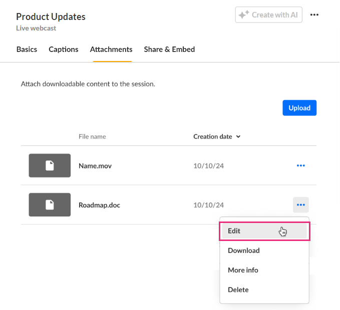Sort by Creation date column header
The height and width of the screenshot is (310, 340).
point(213,136)
